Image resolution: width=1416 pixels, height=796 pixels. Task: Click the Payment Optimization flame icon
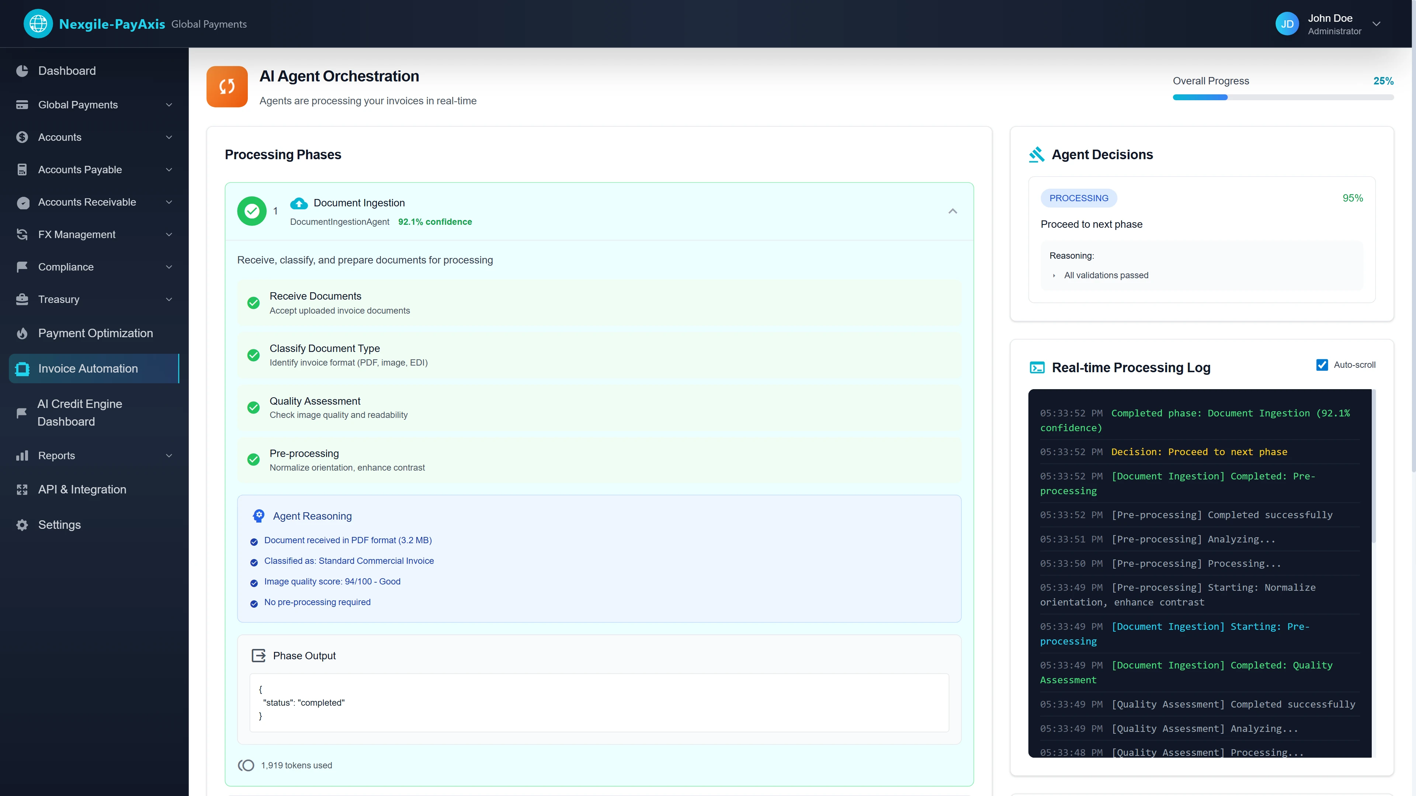[x=22, y=334]
